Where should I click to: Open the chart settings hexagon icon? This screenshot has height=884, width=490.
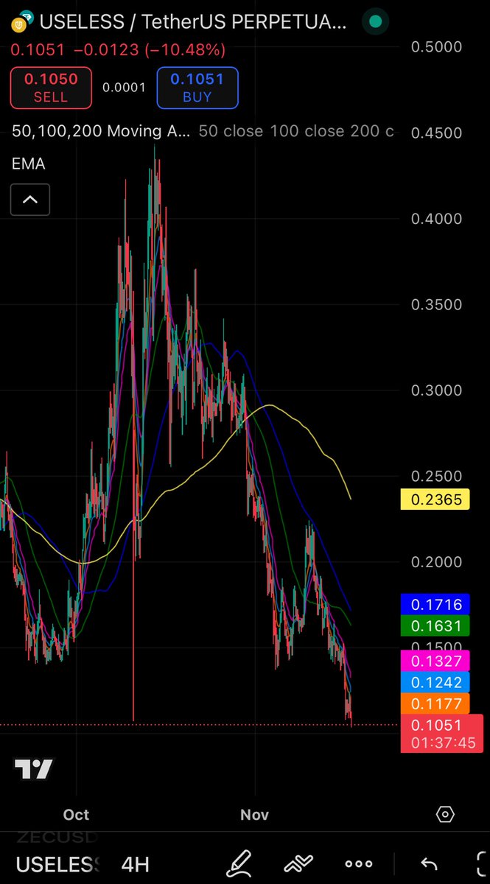[x=445, y=815]
